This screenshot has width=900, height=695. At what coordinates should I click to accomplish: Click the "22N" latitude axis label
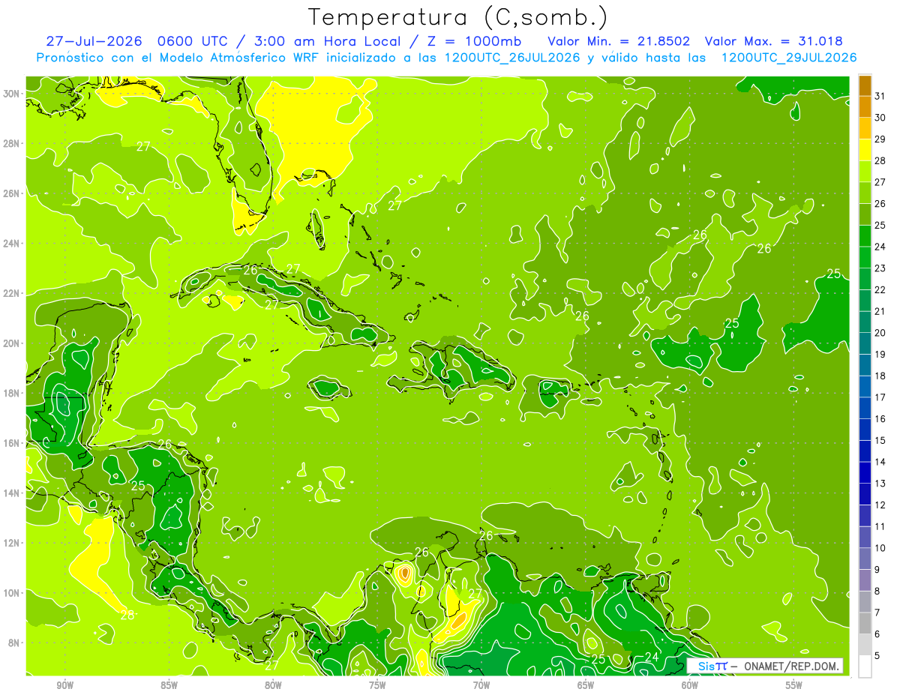pyautogui.click(x=11, y=293)
